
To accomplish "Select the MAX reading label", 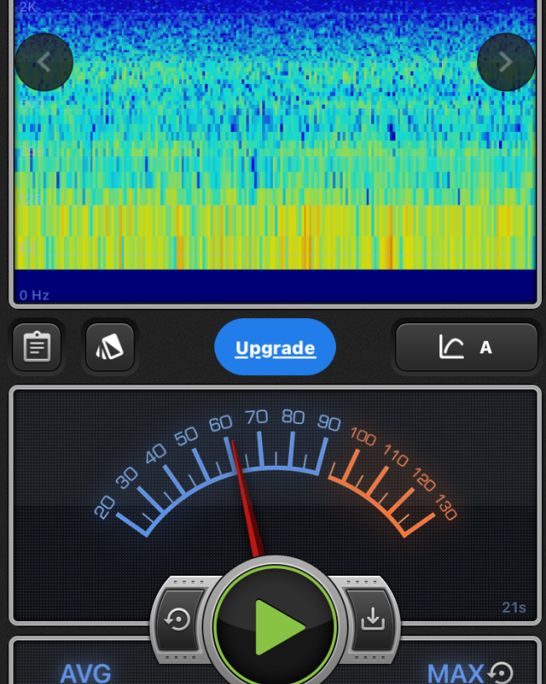I will click(455, 673).
